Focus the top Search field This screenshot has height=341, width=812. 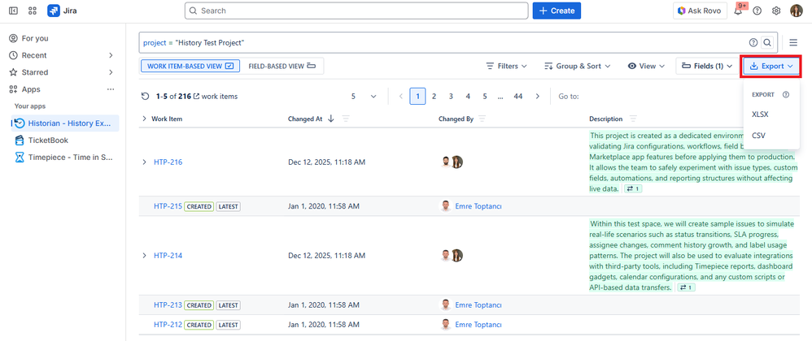click(356, 11)
